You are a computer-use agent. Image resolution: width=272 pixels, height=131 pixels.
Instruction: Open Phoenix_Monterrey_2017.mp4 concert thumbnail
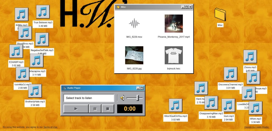point(174,23)
